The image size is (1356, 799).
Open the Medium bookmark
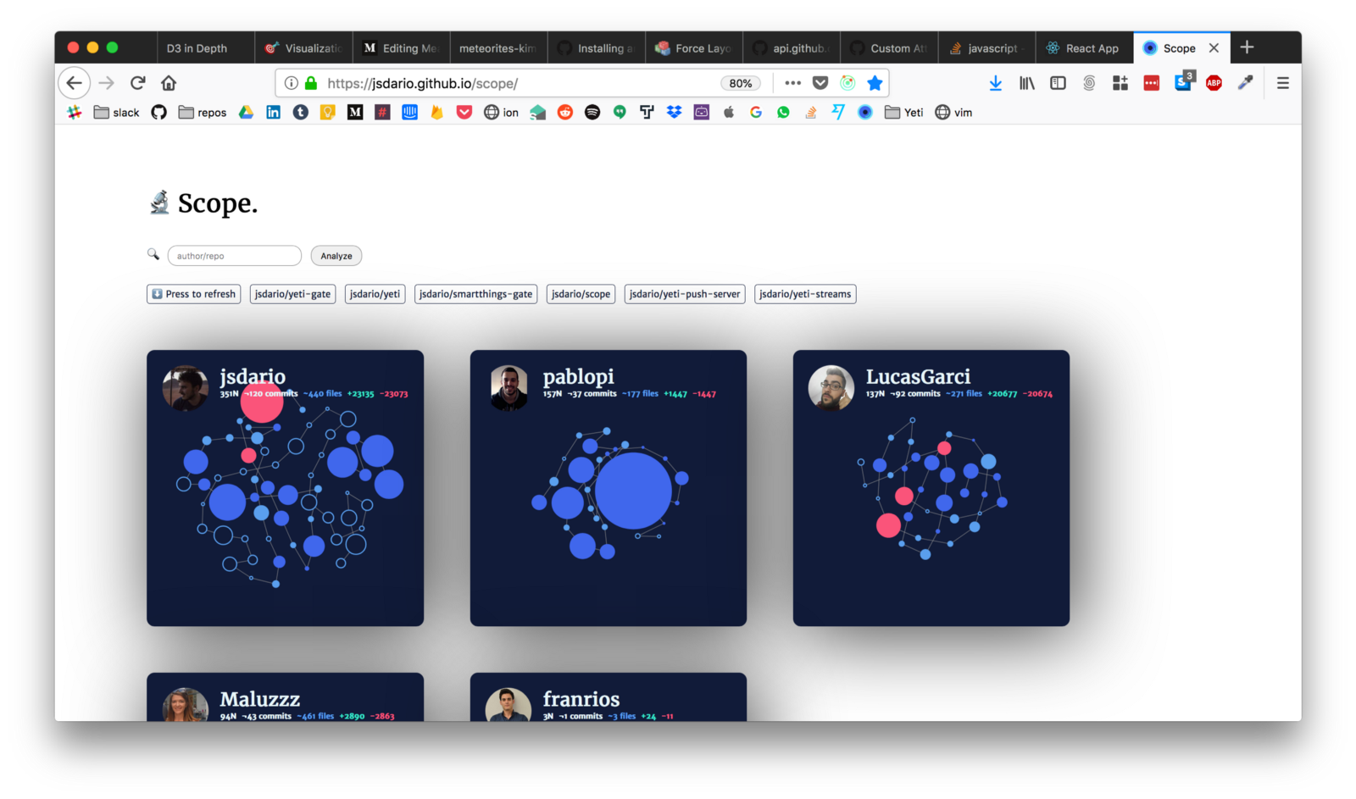pos(355,113)
